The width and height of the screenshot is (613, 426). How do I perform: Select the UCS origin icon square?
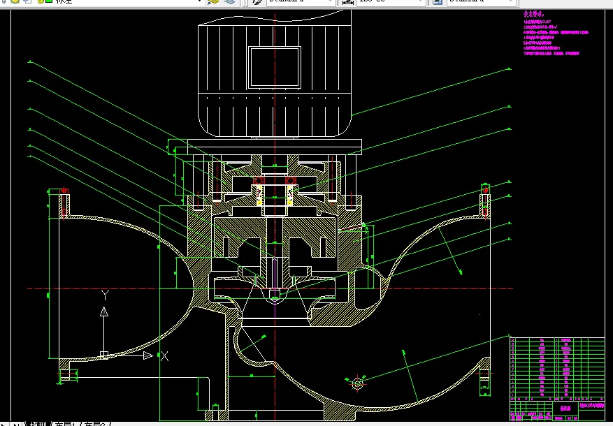[103, 355]
